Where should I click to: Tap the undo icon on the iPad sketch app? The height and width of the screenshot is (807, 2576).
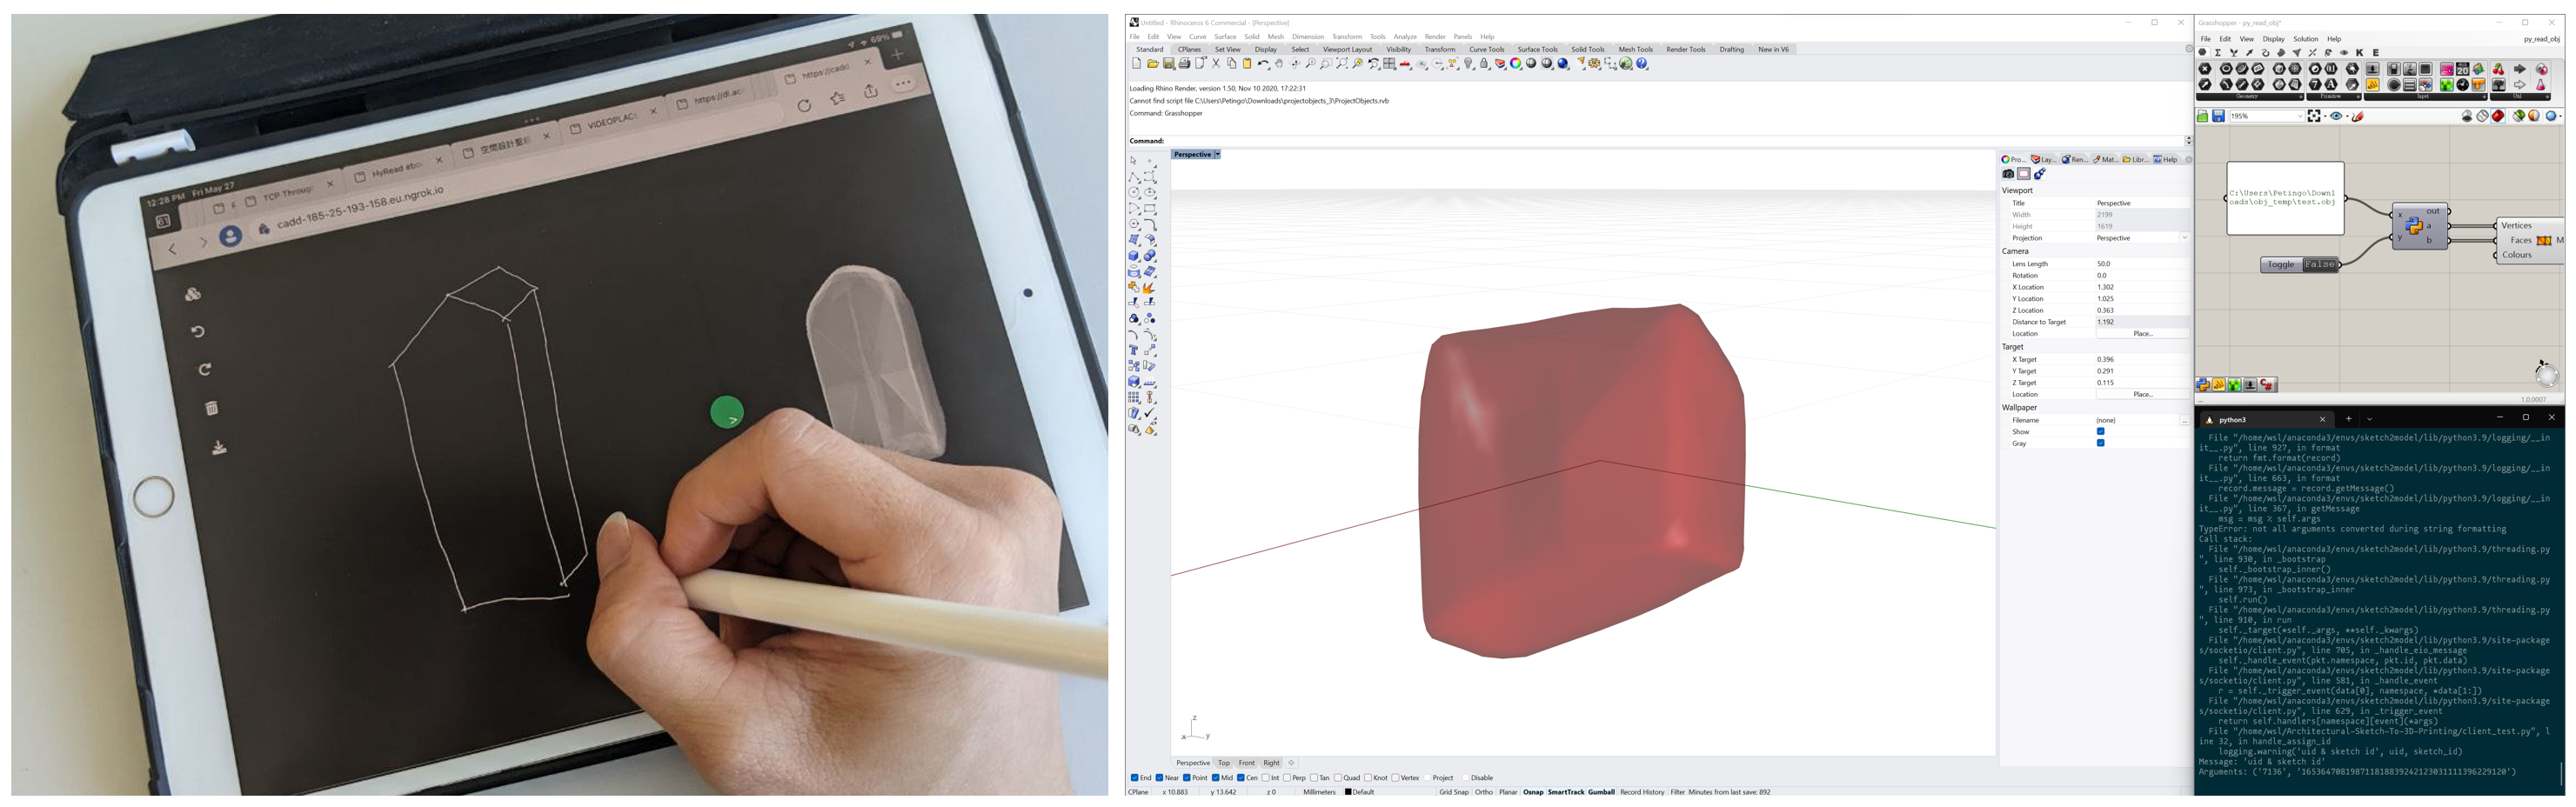pyautogui.click(x=198, y=331)
